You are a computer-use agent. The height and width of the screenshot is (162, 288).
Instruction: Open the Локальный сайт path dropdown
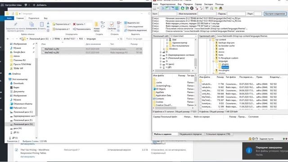[x=196, y=36]
